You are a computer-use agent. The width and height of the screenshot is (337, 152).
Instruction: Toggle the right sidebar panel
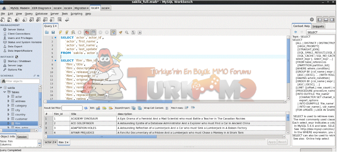(x=332, y=19)
